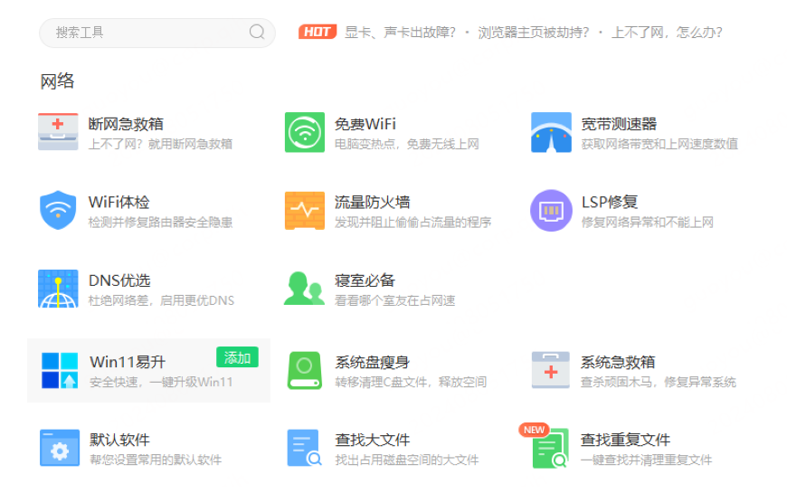Click the magnifying glass search icon
796x503 pixels.
257,33
